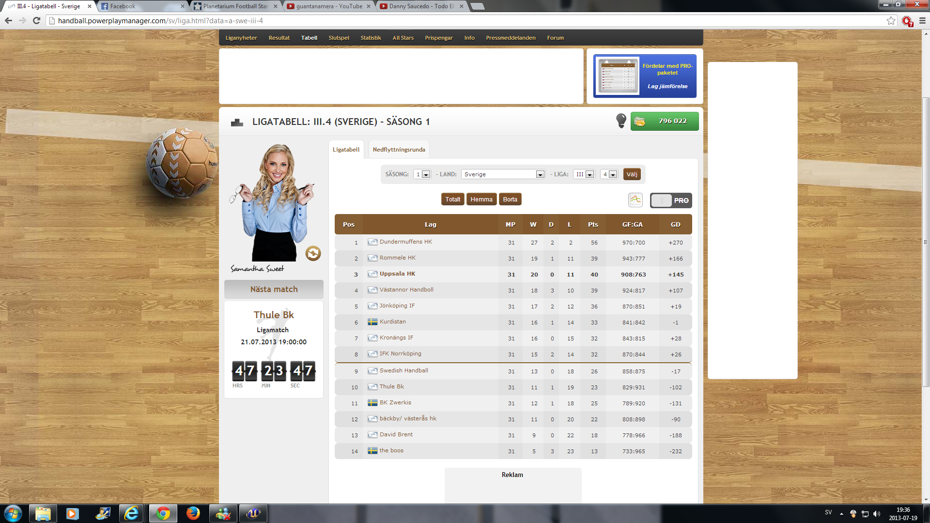Show hidden system tray icons arrow
This screenshot has height=523, width=930.
tap(841, 514)
